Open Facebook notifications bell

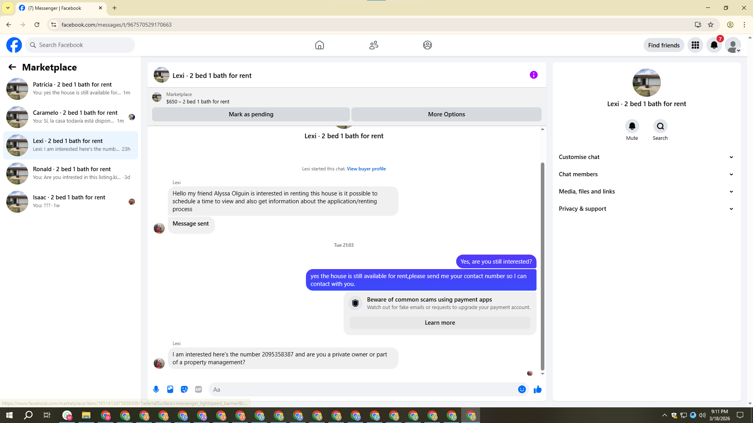(714, 45)
